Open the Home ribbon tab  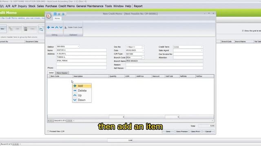57,18
